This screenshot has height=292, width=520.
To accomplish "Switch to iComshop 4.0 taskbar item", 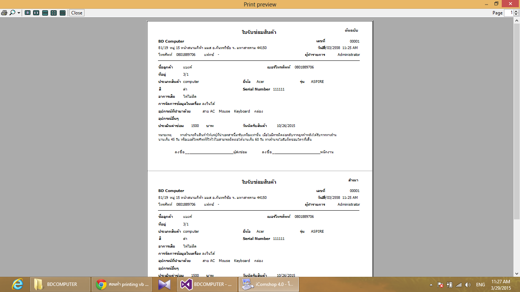I will pyautogui.click(x=269, y=284).
